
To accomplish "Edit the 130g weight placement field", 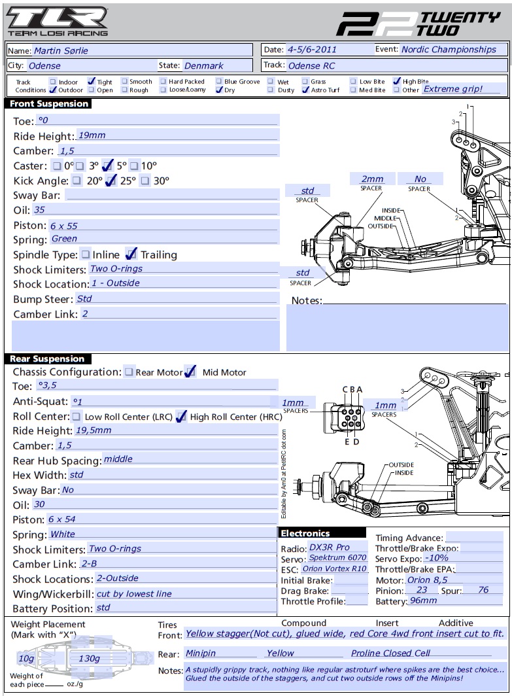I will point(90,658).
